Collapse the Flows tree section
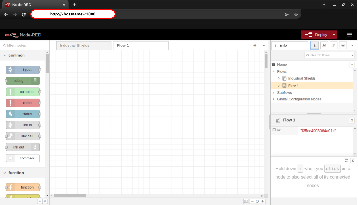The width and height of the screenshot is (358, 205). coord(274,72)
